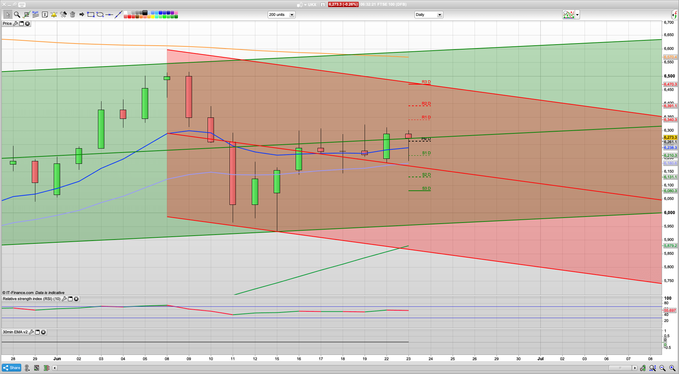Viewport: 679px width, 374px height.
Task: Click the 6,273.3 (-0.26%) price badge
Action: [343, 5]
